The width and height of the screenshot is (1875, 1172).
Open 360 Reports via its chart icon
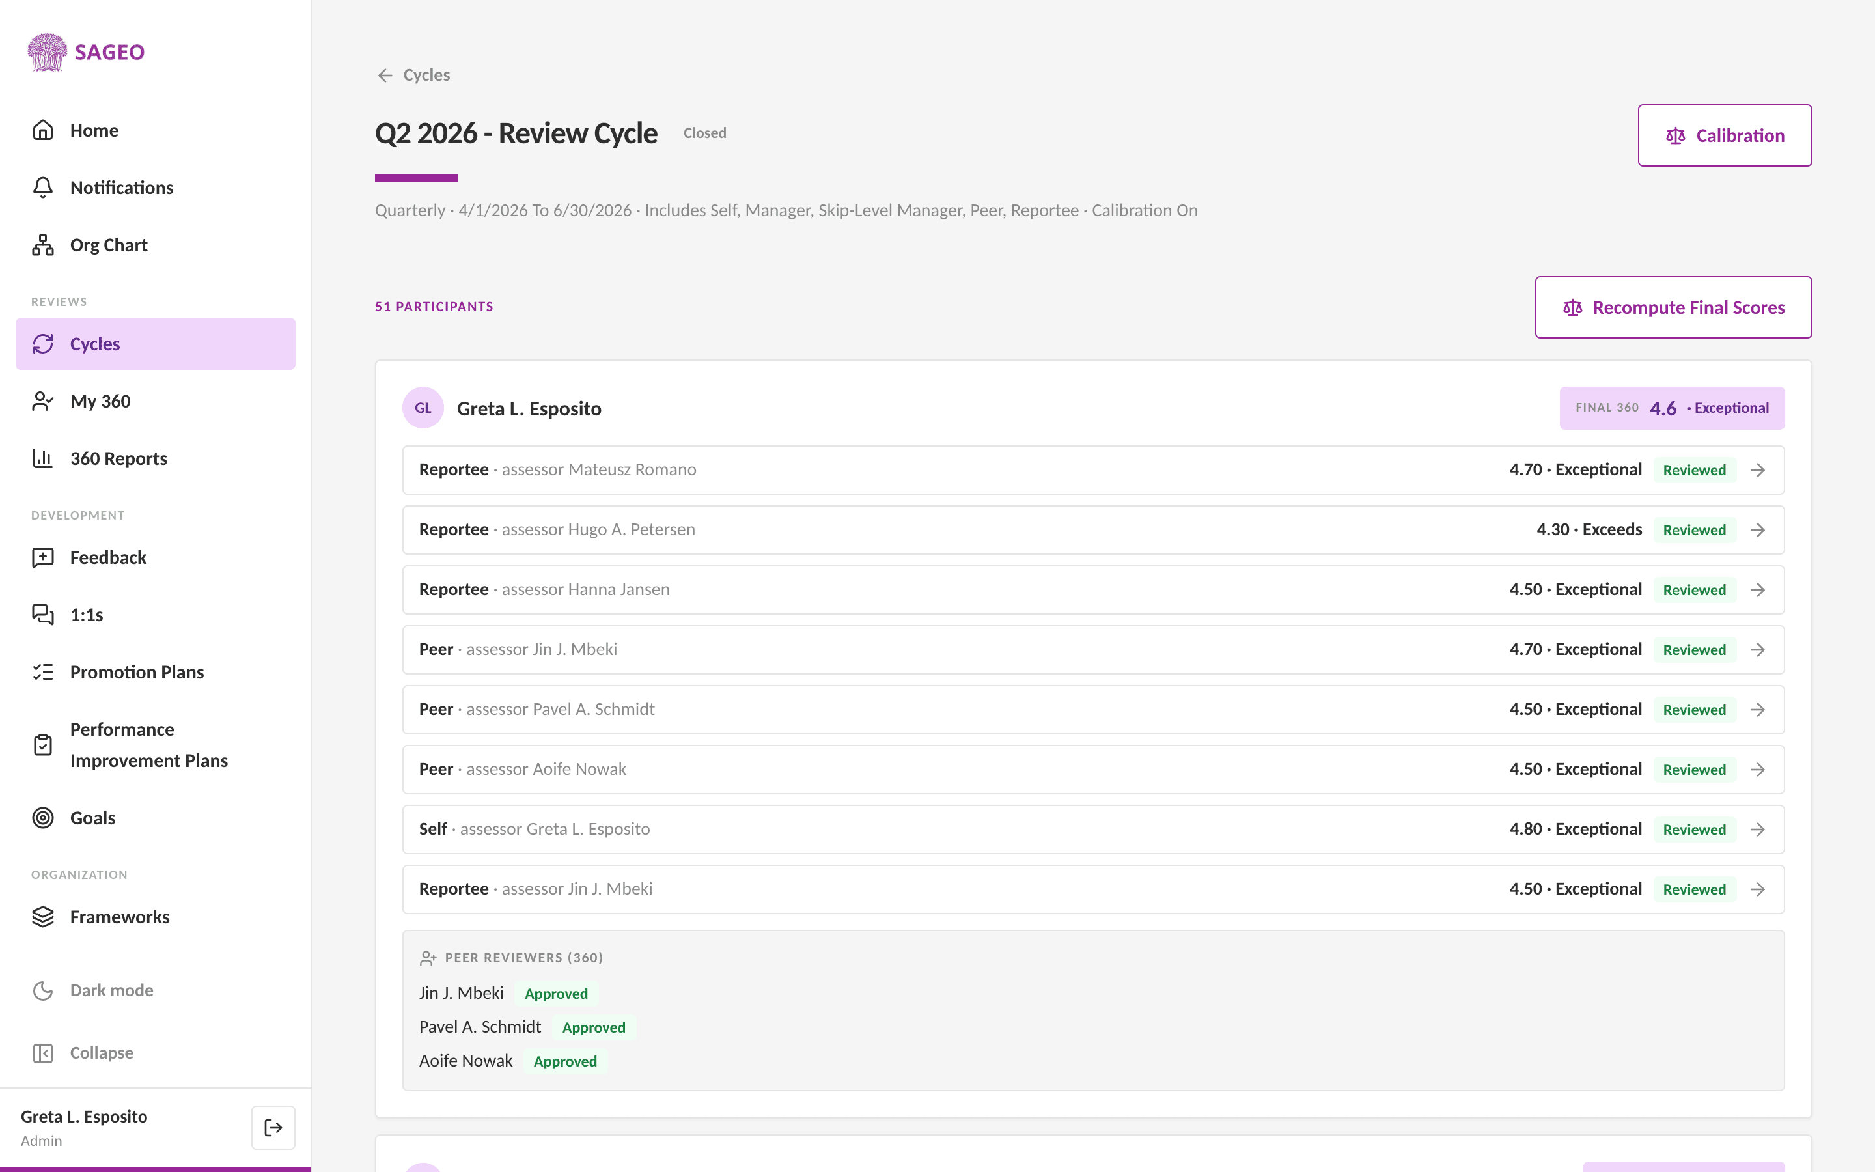tap(42, 458)
